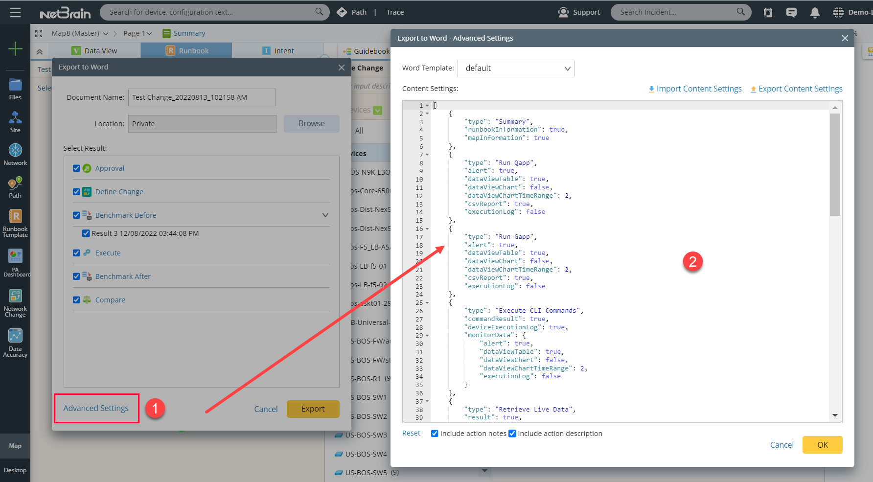Reset the content settings
Screen dimensions: 873x482
tap(411, 434)
